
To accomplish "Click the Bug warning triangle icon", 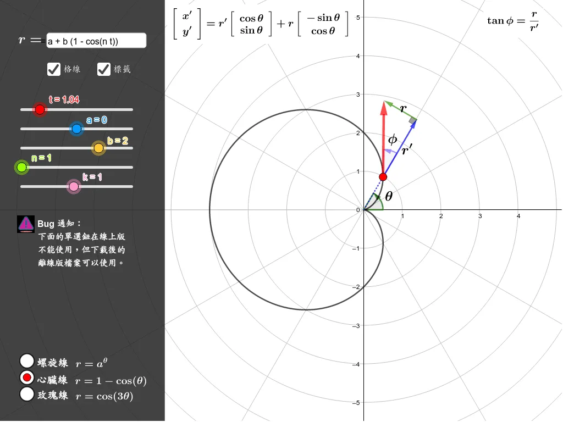I will click(x=26, y=224).
